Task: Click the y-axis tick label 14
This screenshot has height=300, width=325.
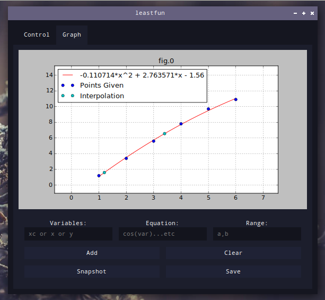Action: [x=49, y=75]
